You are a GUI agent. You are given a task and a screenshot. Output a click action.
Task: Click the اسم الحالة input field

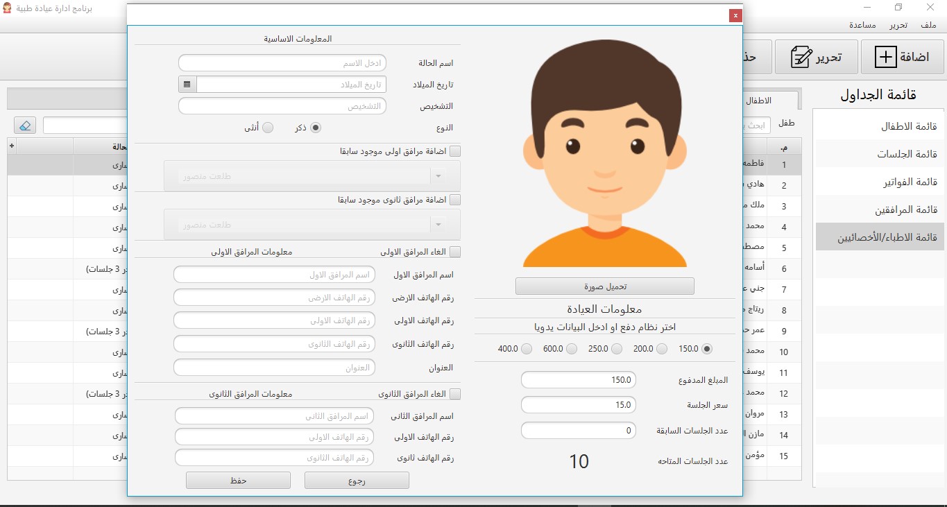[x=282, y=62]
